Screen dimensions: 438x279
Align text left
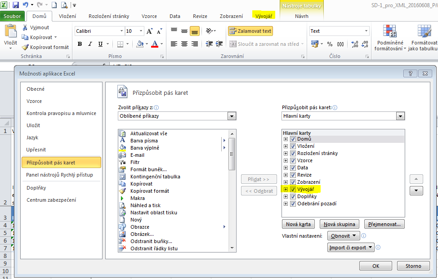(x=174, y=44)
